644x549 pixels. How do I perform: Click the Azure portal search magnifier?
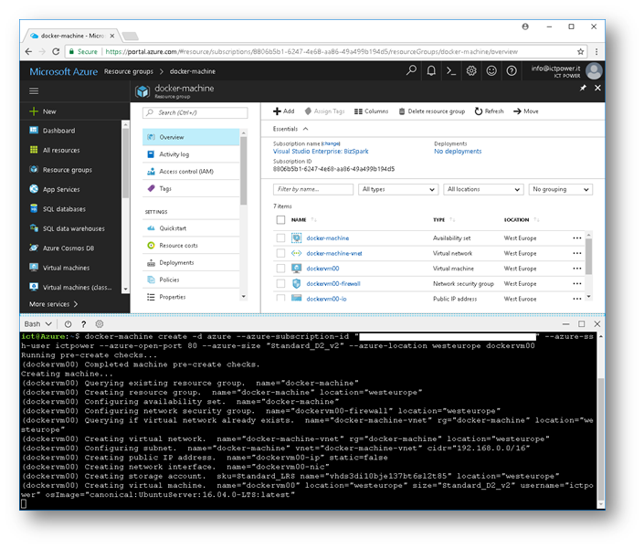tap(411, 70)
